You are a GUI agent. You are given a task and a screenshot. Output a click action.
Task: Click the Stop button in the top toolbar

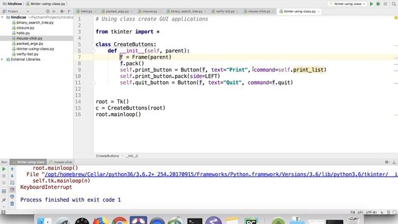(x=386, y=4)
